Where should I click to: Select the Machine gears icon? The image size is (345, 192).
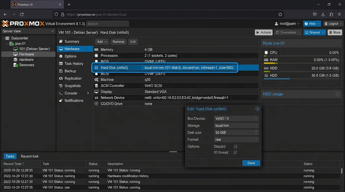(96, 79)
